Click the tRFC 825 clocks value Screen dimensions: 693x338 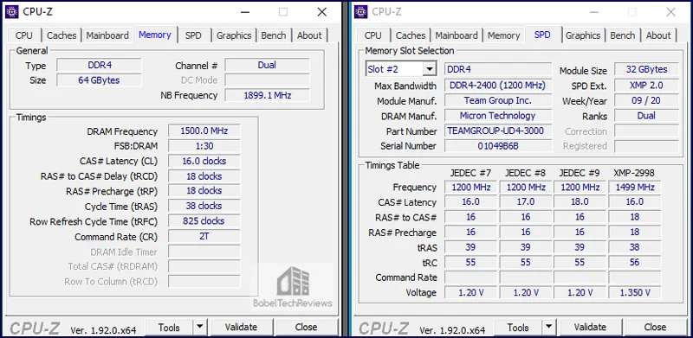[204, 221]
